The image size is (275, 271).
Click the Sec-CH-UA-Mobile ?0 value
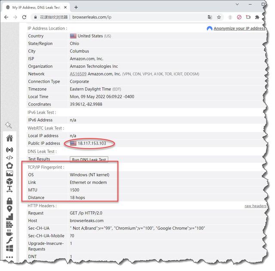[72, 236]
